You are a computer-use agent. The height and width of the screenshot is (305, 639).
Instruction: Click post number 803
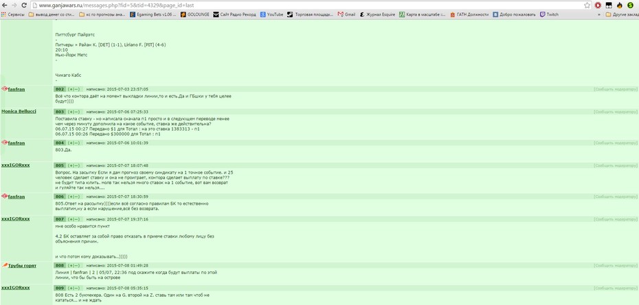pos(60,111)
